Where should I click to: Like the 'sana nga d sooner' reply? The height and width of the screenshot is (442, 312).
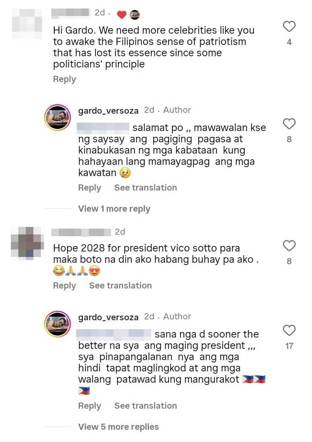[289, 330]
